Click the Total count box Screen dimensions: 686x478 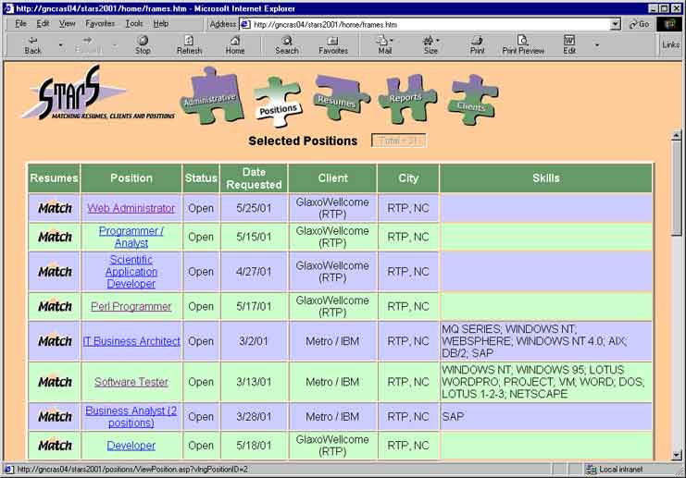(x=399, y=141)
